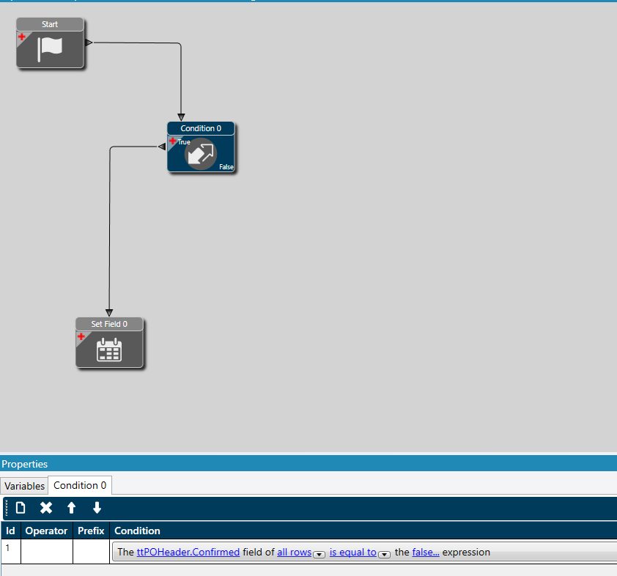The image size is (617, 576).
Task: Click the True output connector of Condition 0
Action: [162, 147]
